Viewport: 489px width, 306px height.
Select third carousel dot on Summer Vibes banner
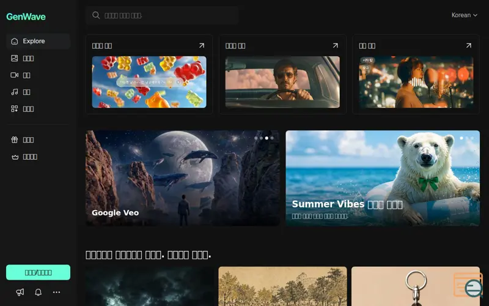pos(472,138)
